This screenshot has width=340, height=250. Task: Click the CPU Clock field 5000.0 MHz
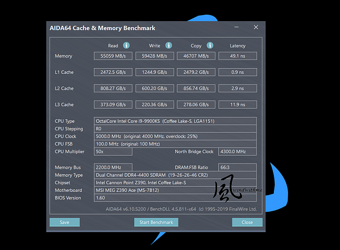(175, 136)
